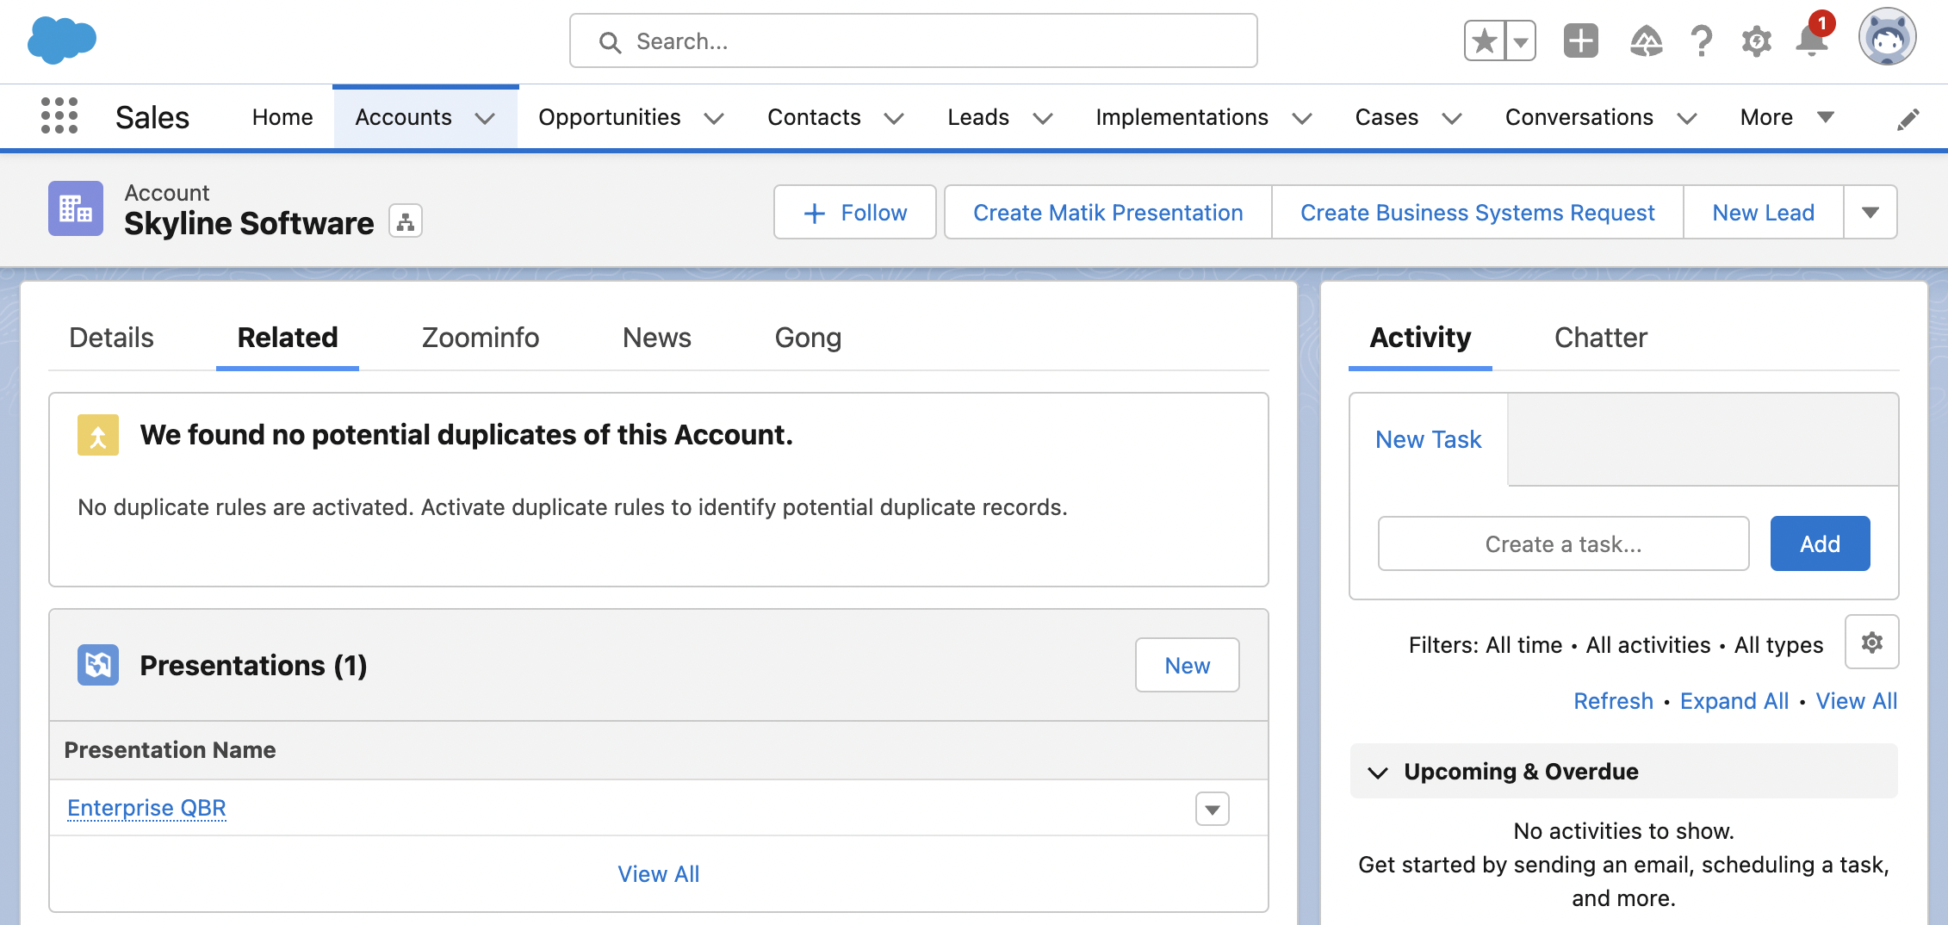Click the Presentations (1) heading
The width and height of the screenshot is (1948, 925).
253,665
